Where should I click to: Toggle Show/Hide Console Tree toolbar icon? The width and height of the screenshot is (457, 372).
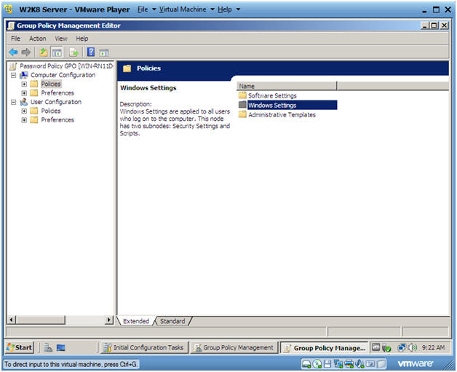click(x=57, y=52)
